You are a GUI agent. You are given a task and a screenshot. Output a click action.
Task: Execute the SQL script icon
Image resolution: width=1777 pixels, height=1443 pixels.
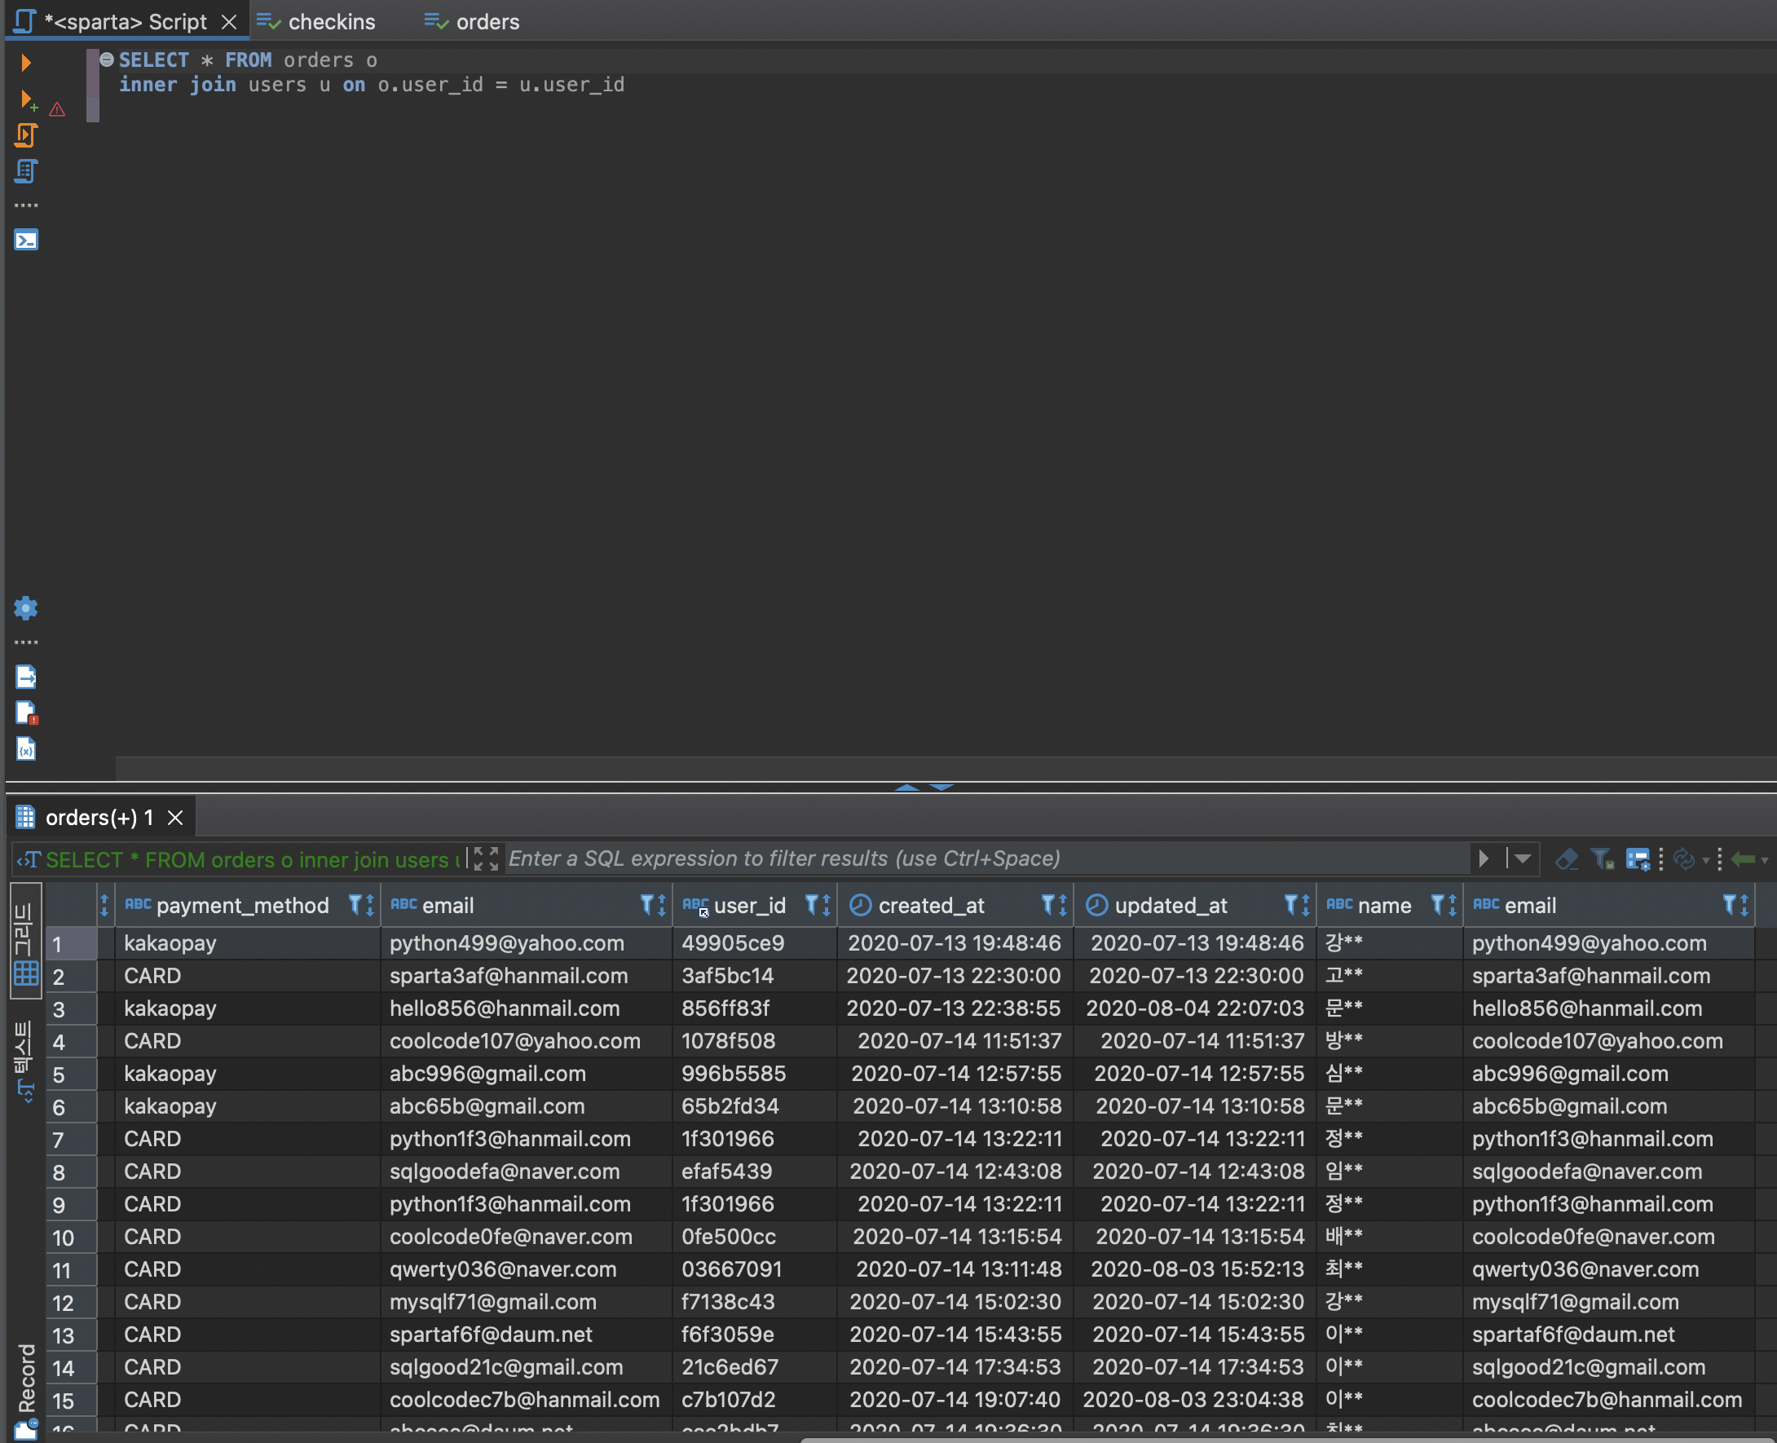[26, 135]
